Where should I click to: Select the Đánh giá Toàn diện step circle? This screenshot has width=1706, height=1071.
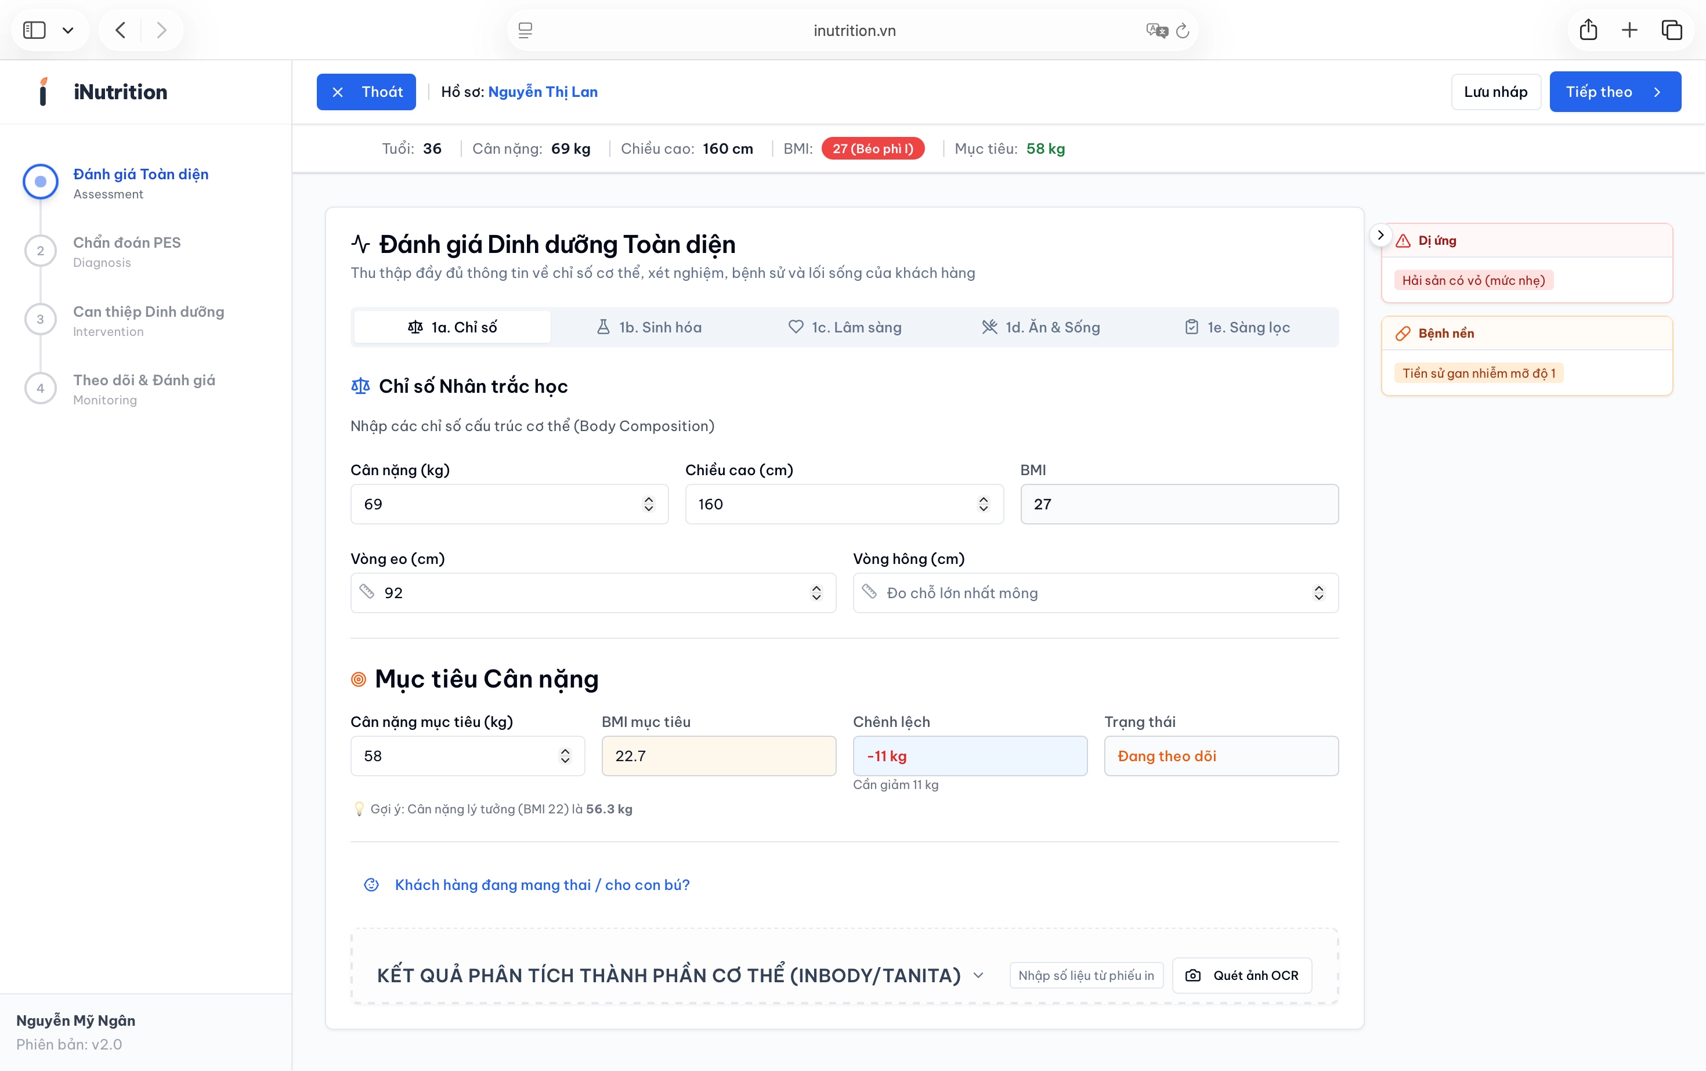41,182
